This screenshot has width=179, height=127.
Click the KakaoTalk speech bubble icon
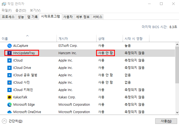(10, 97)
